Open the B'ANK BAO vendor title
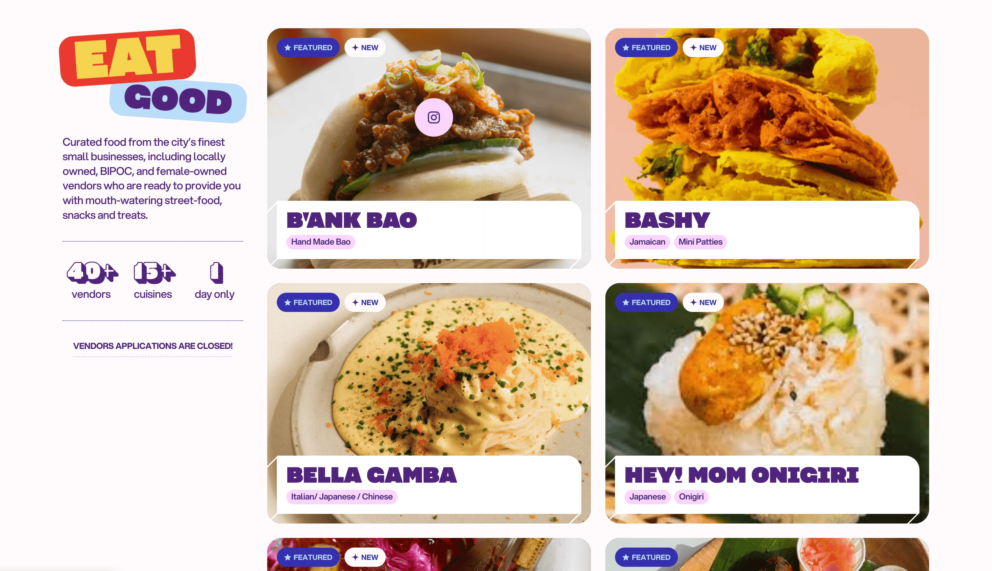The width and height of the screenshot is (992, 571). coord(351,220)
